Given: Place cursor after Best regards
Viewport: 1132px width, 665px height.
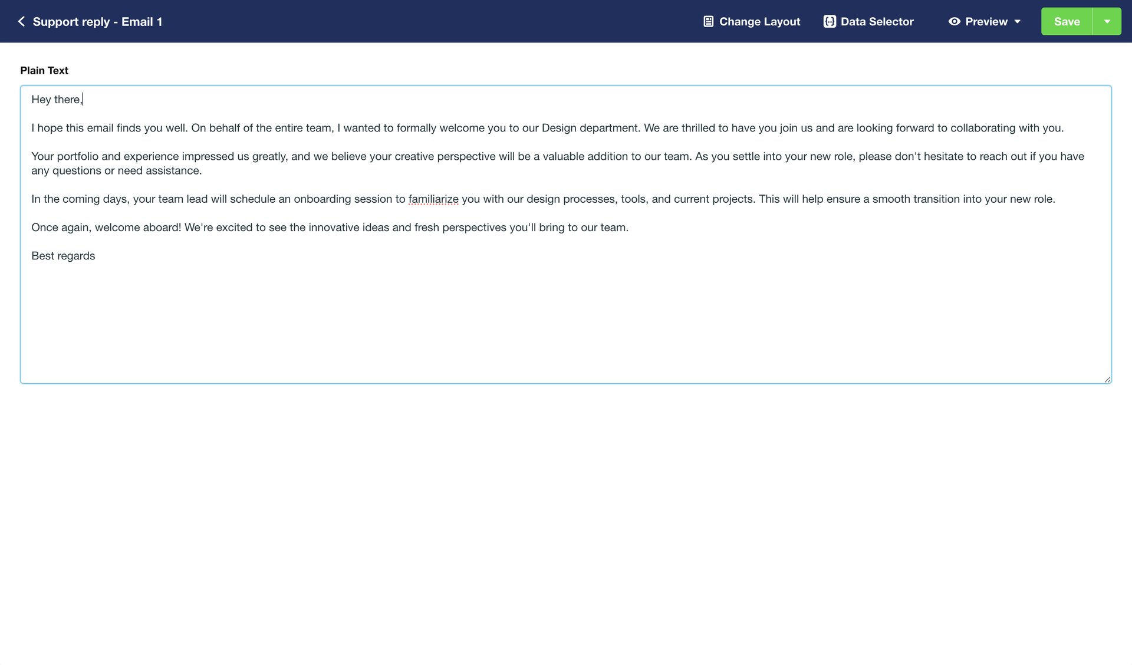Looking at the screenshot, I should (x=96, y=256).
